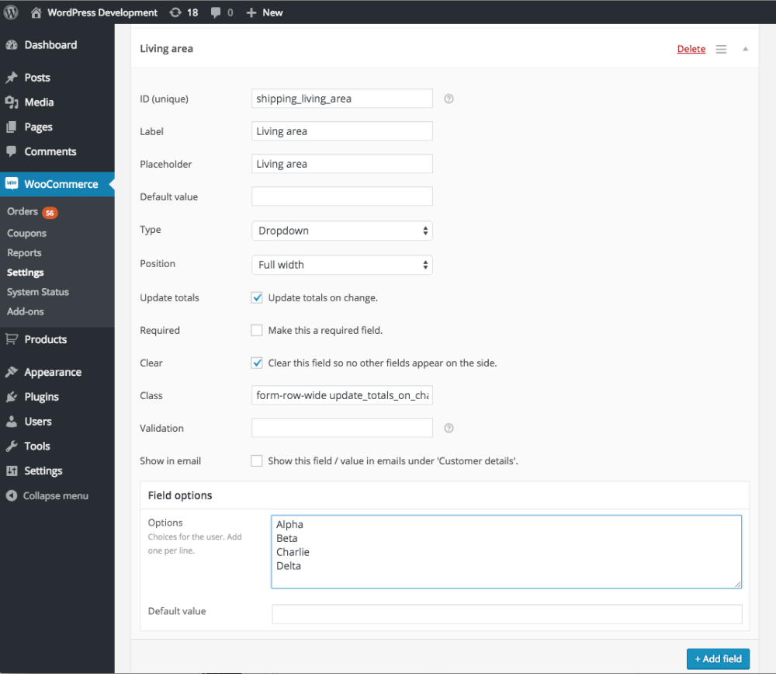
Task: Select the WooCommerce menu item
Action: (57, 184)
